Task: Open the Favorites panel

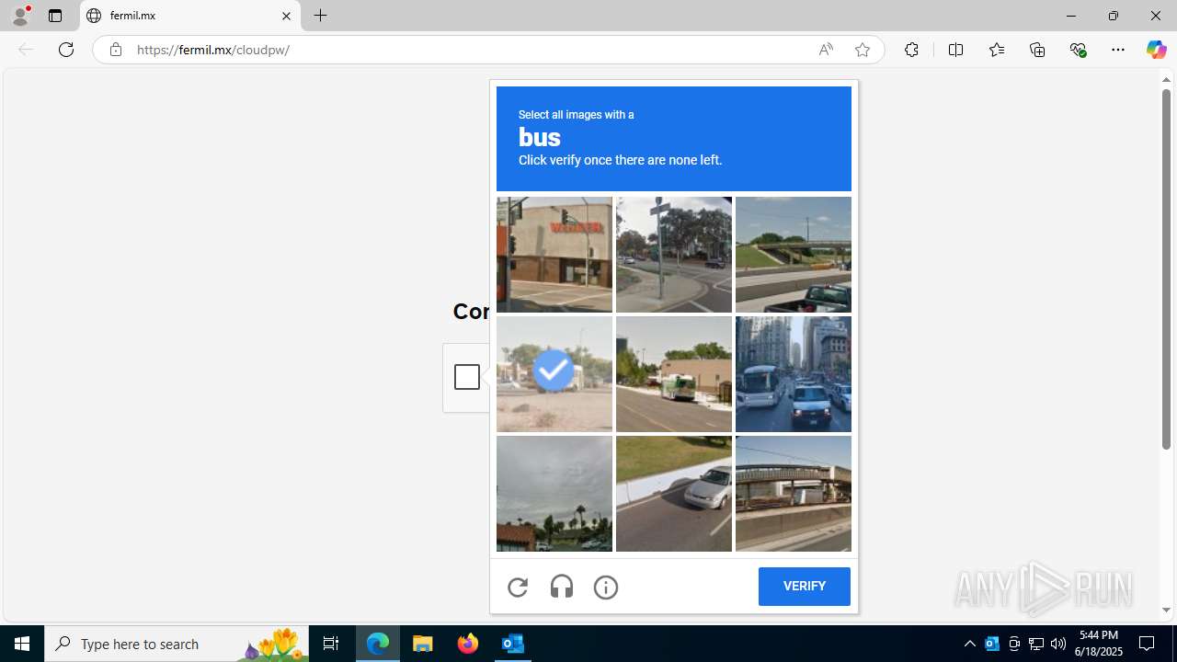Action: [997, 50]
